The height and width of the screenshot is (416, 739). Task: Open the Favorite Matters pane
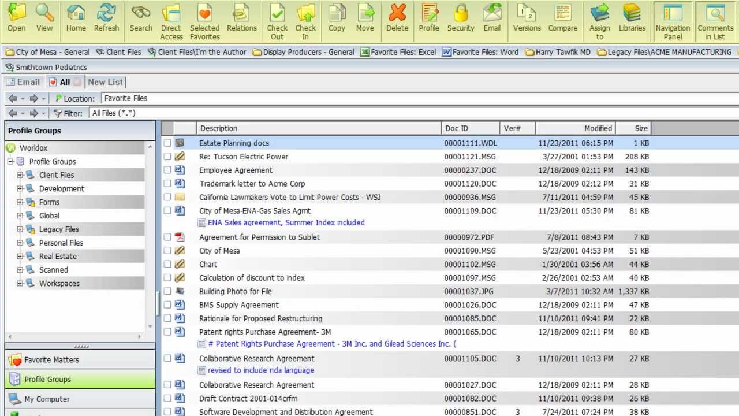coord(51,360)
